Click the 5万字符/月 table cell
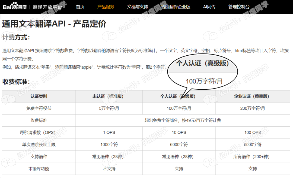Screen dimensions: 293x178 (x=109, y=108)
